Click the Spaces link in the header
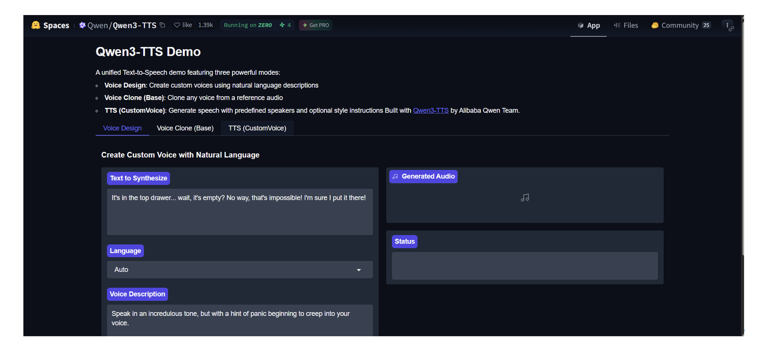The height and width of the screenshot is (353, 768). (56, 25)
